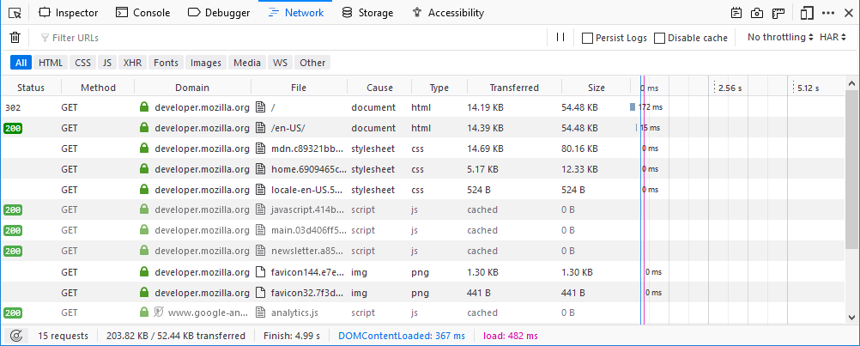The width and height of the screenshot is (860, 346).
Task: Filter requests by XHR
Action: [x=133, y=63]
